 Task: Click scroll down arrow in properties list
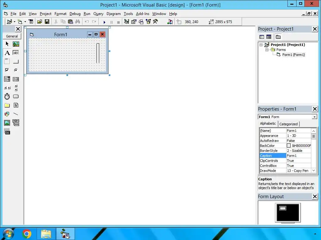tap(313, 171)
